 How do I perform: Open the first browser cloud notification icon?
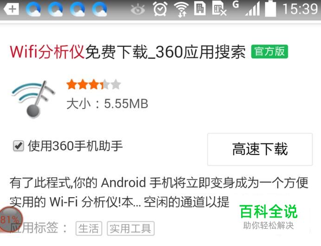pyautogui.click(x=33, y=9)
